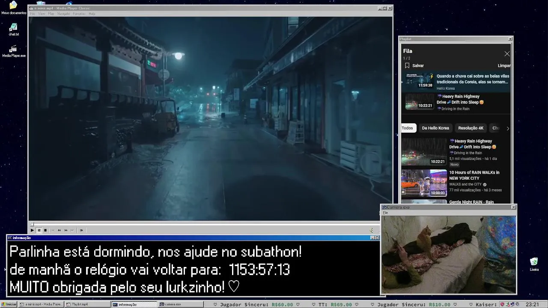Image resolution: width=548 pixels, height=308 pixels.
Task: Open the Lixeira recycle bin icon
Action: (x=534, y=264)
